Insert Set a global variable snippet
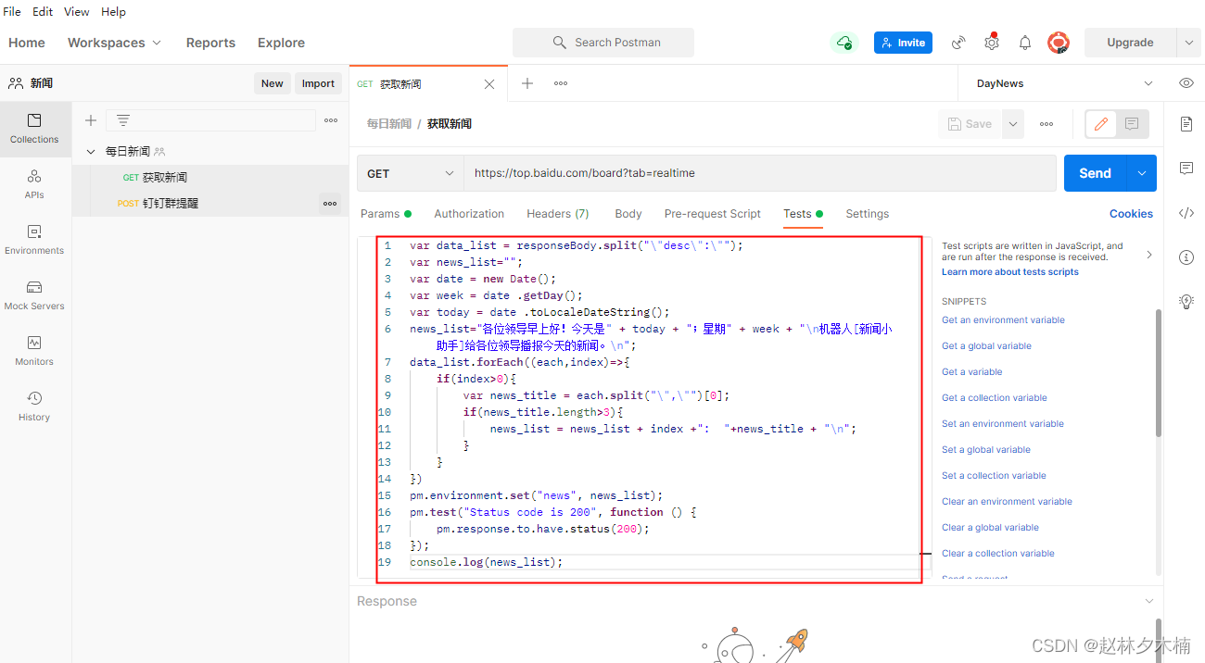1205x663 pixels. [986, 450]
